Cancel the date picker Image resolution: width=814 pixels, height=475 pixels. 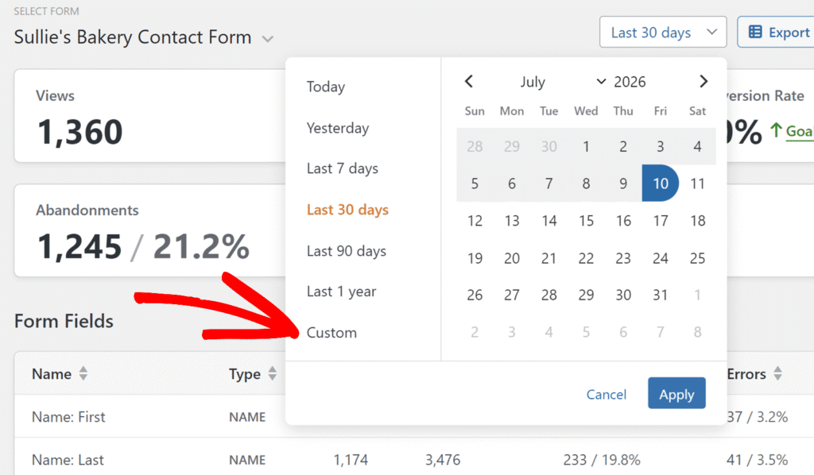click(x=606, y=394)
